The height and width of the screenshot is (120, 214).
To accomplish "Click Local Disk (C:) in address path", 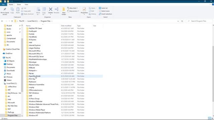I will tap(32, 21).
